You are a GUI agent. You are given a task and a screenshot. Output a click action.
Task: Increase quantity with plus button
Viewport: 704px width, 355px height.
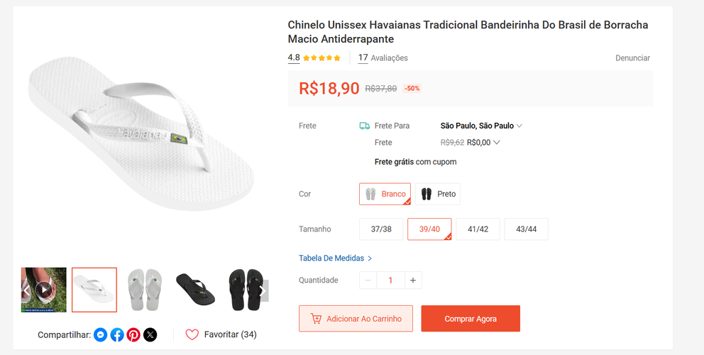pyautogui.click(x=413, y=280)
